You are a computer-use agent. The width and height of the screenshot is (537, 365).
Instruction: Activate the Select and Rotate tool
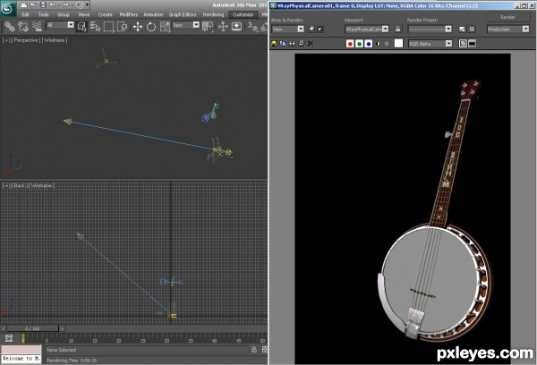151,26
